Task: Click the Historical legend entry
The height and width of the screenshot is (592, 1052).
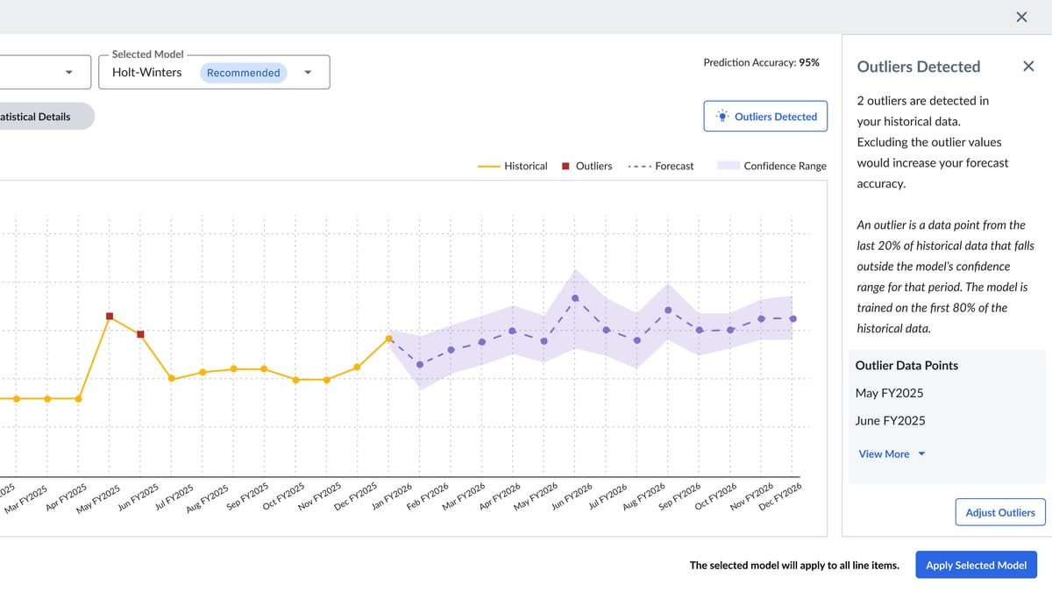Action: [513, 166]
